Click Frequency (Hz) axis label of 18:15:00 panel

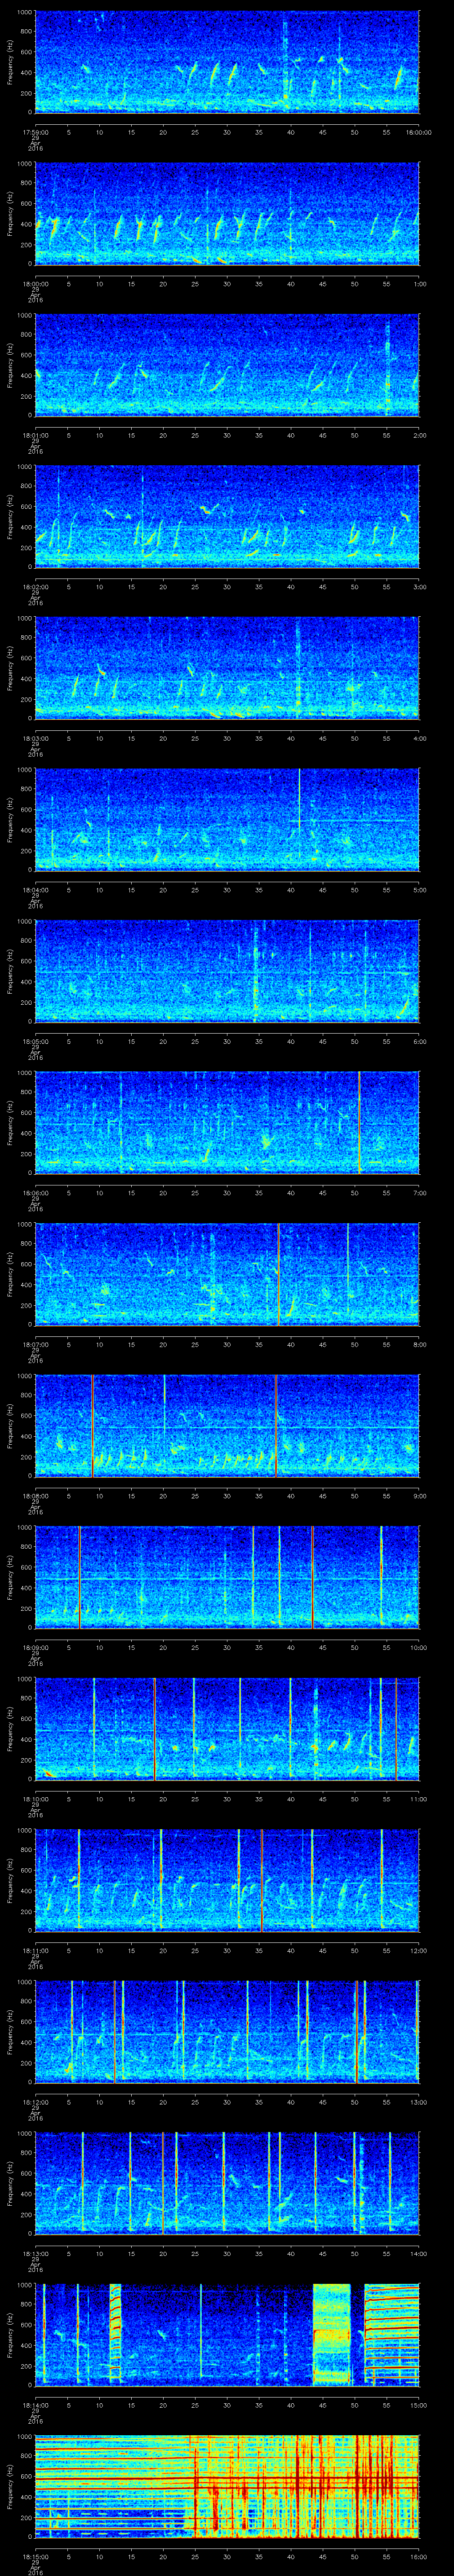point(10,2486)
